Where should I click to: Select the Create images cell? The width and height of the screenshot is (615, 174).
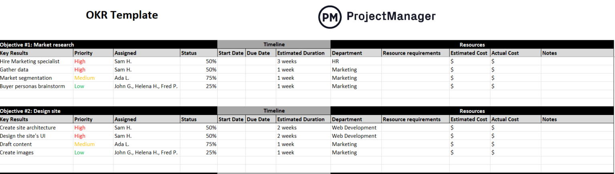(17, 152)
